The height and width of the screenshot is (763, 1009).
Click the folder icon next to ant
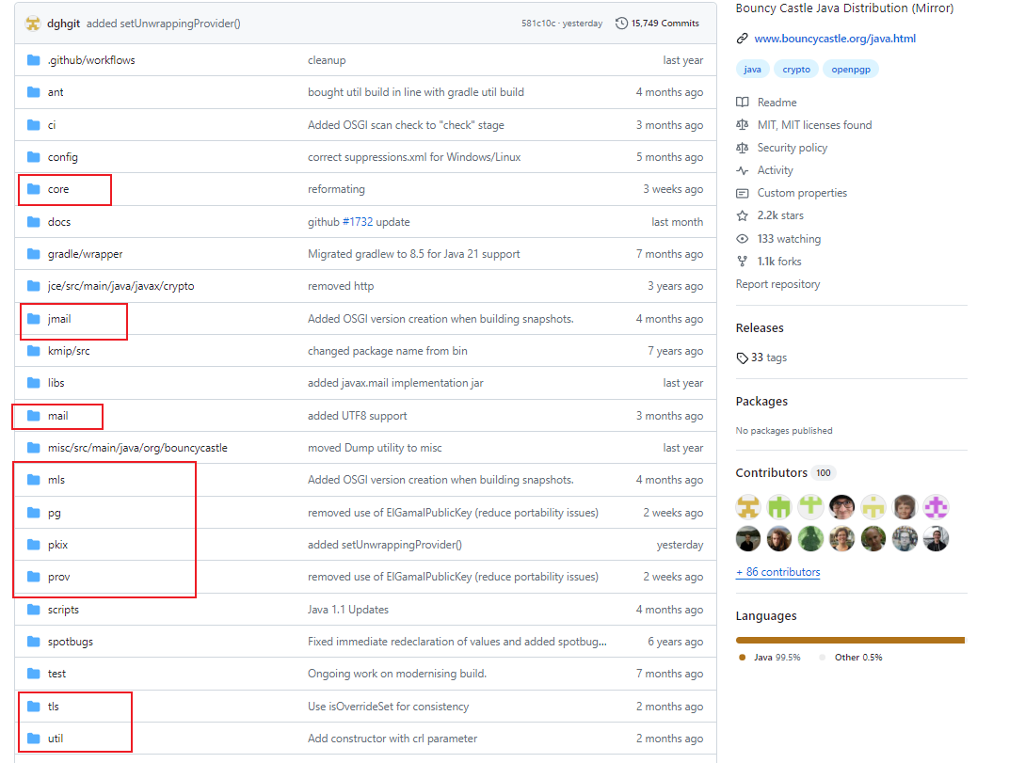click(x=34, y=92)
